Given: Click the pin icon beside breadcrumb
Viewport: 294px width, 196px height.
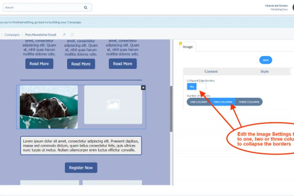Looking at the screenshot, I should click(x=64, y=35).
